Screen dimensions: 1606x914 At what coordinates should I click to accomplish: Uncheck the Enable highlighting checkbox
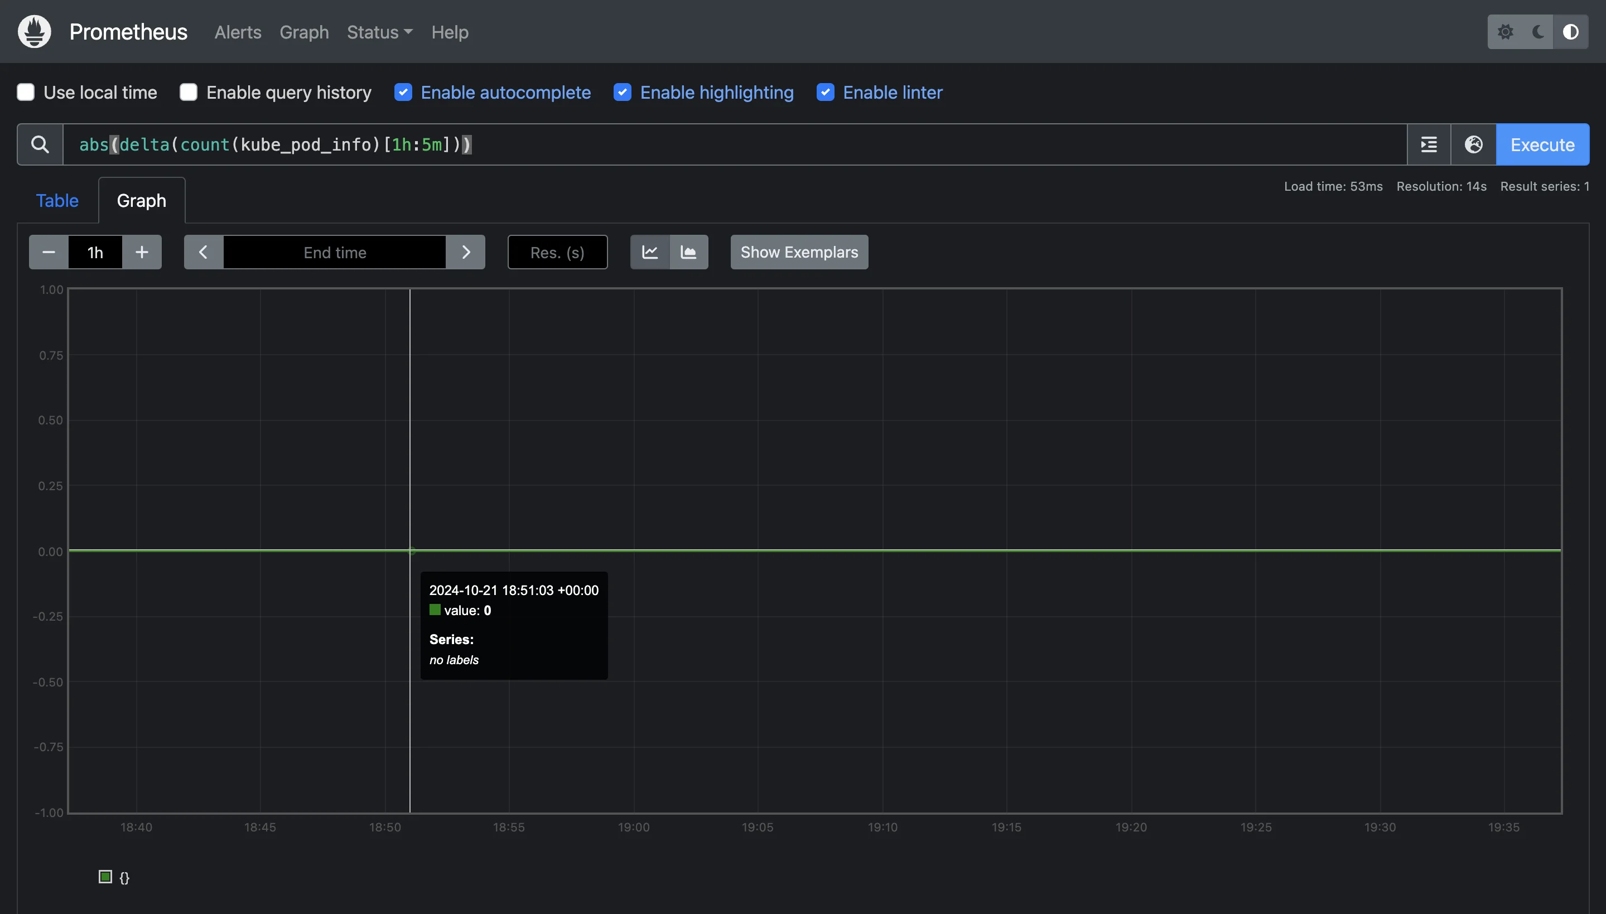622,92
